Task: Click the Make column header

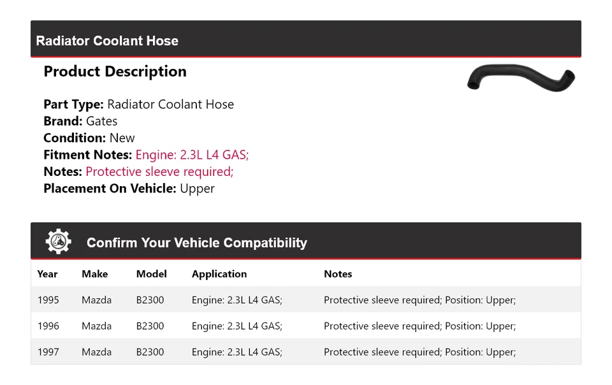Action: tap(94, 274)
